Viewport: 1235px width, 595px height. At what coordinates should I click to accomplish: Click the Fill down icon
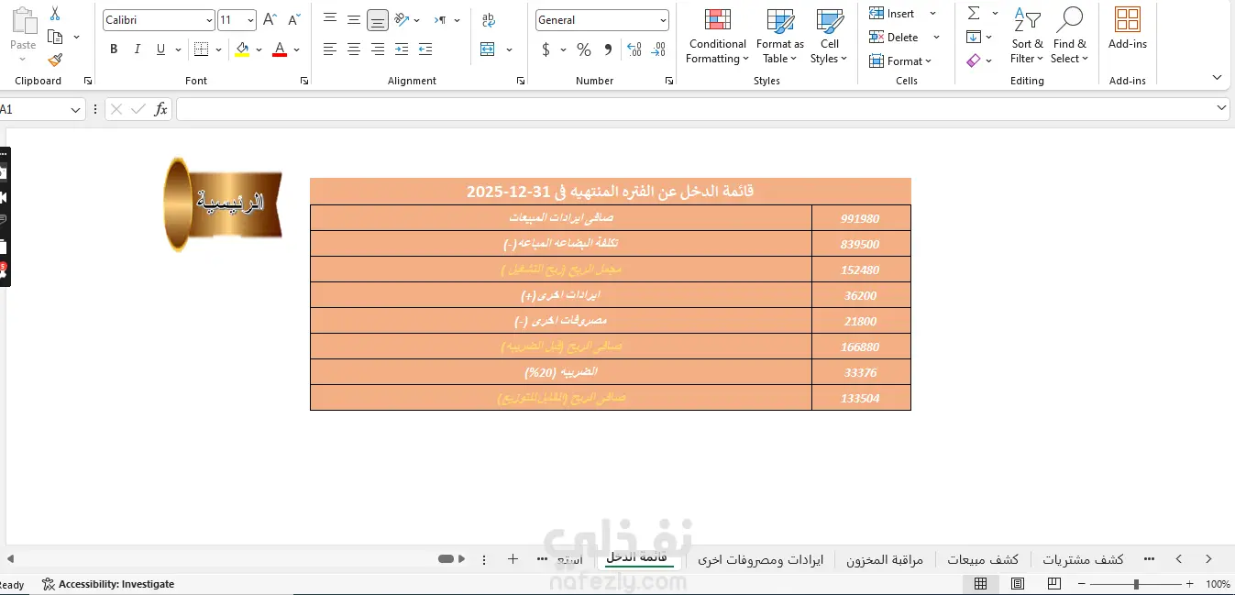point(974,37)
